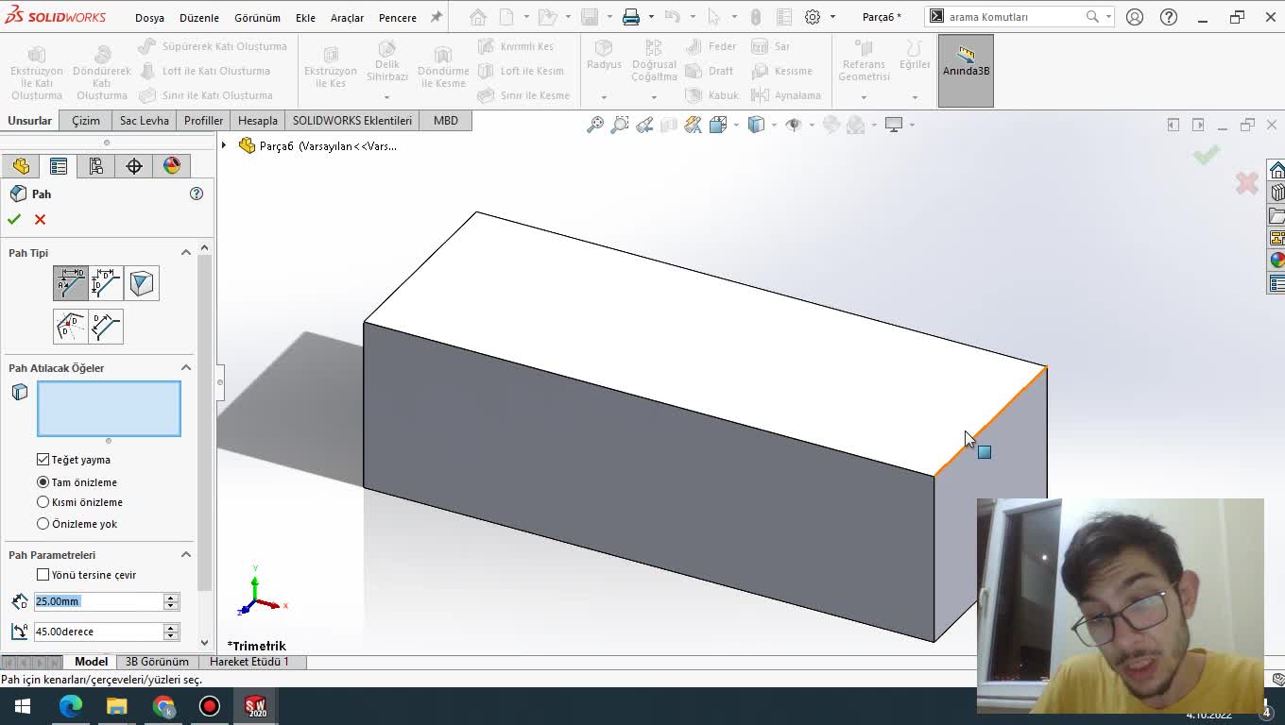Open the PropertyManager tab icon

59,166
